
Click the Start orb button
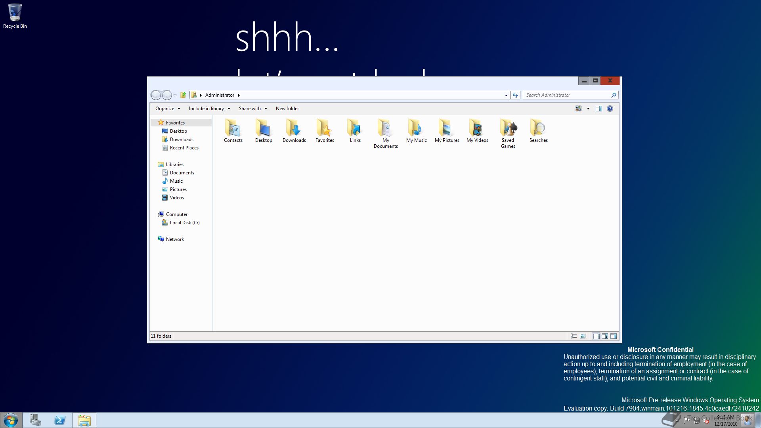11,420
